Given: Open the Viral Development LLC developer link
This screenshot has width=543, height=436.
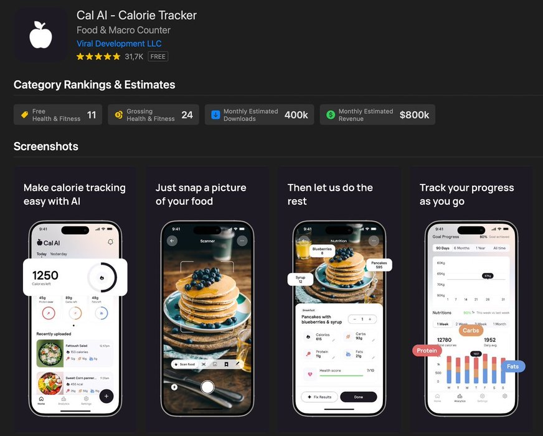Looking at the screenshot, I should [119, 44].
